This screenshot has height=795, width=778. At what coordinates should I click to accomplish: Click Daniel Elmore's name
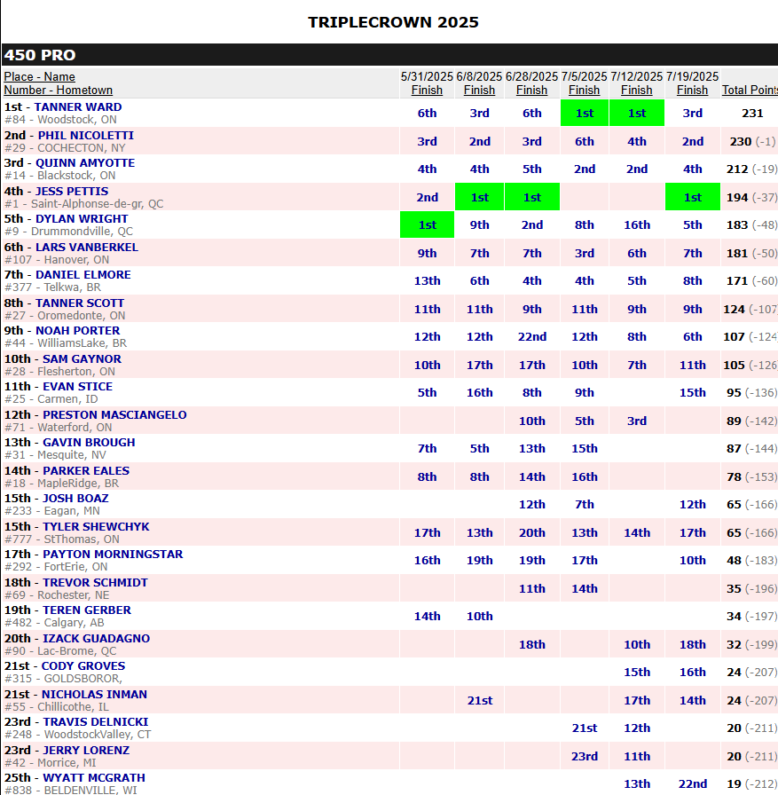point(83,275)
